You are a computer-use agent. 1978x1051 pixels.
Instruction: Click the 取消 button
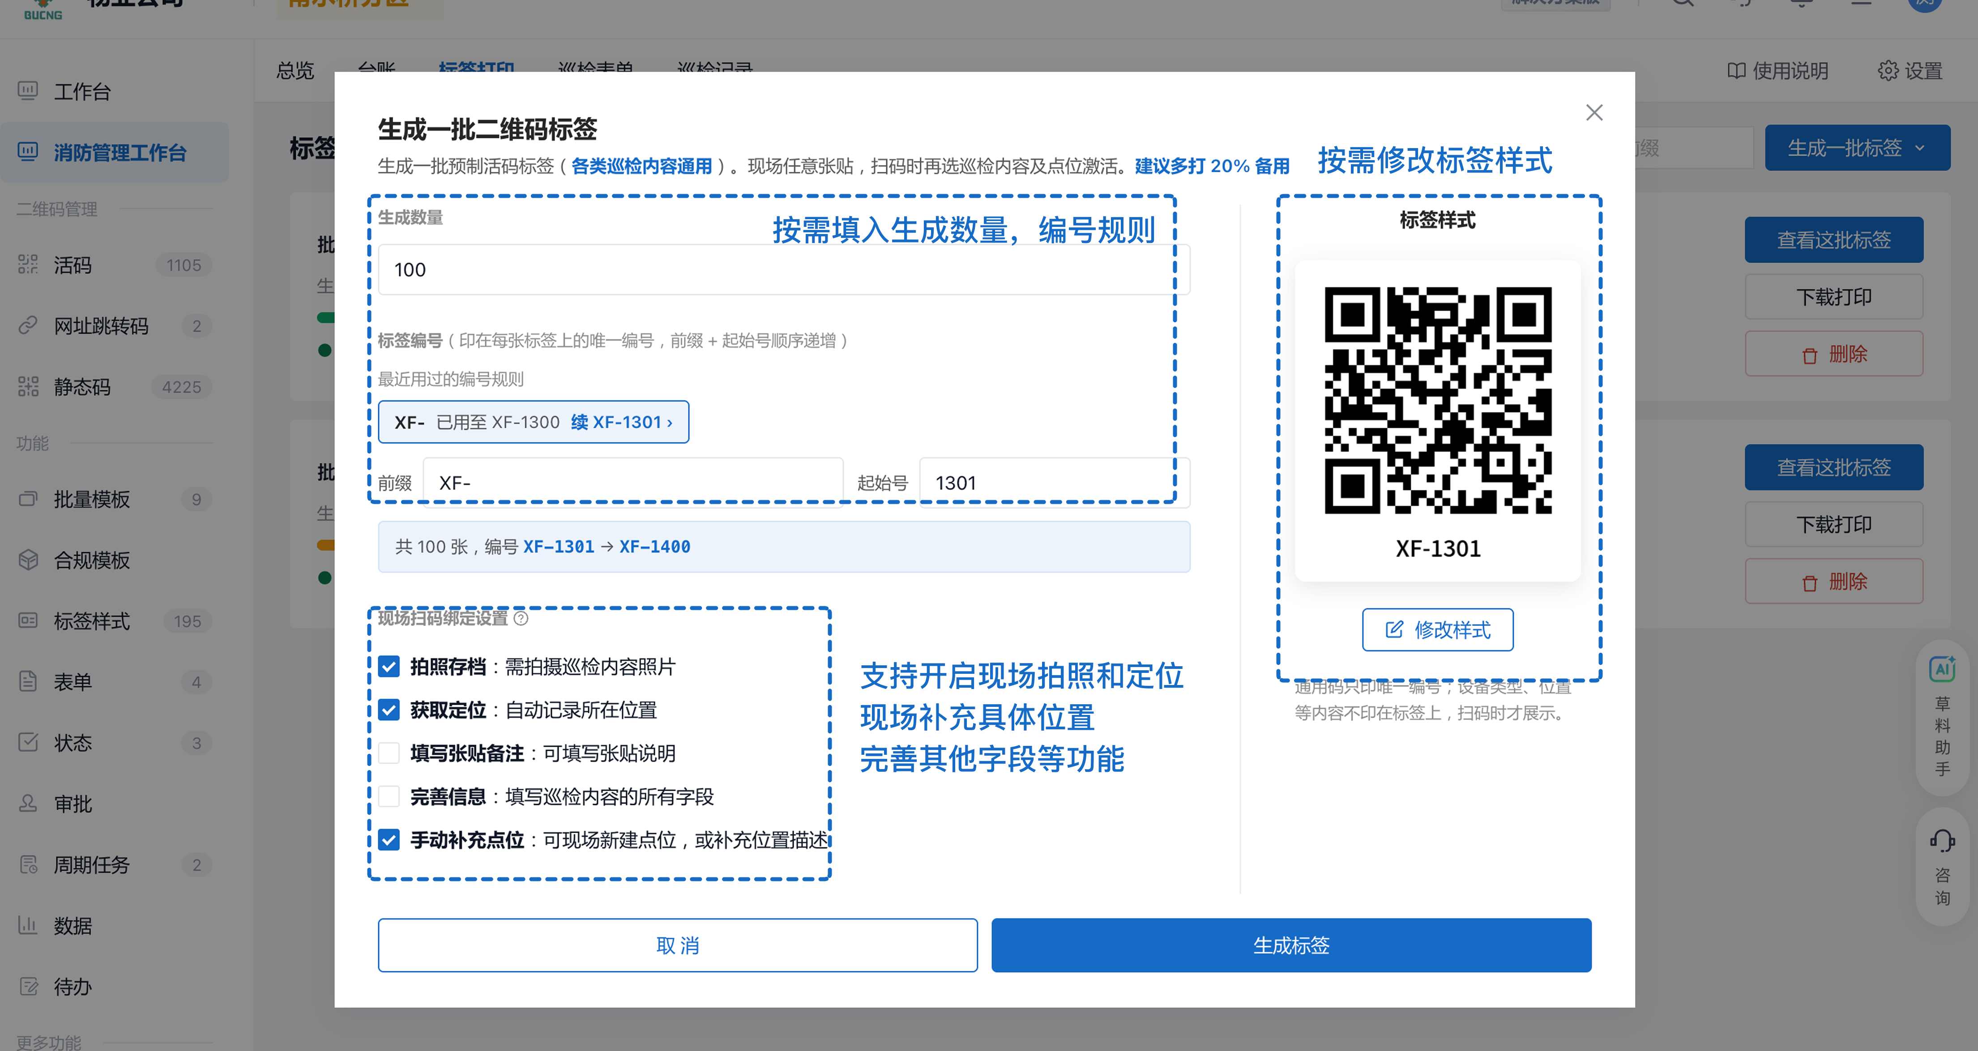(677, 945)
